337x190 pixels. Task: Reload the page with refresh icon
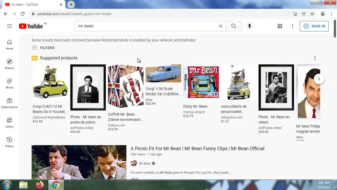pyautogui.click(x=23, y=14)
